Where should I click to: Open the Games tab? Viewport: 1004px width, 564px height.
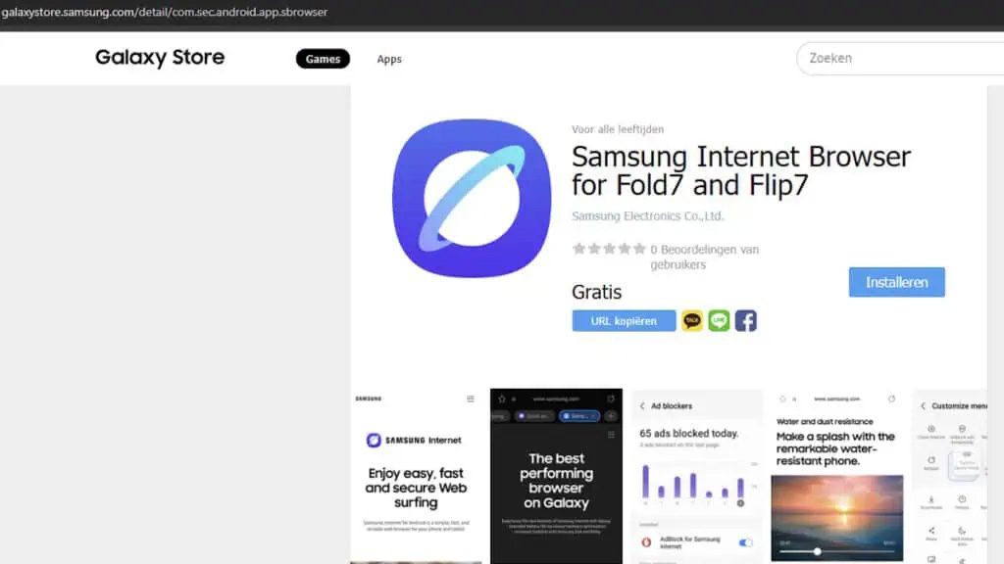pos(323,59)
